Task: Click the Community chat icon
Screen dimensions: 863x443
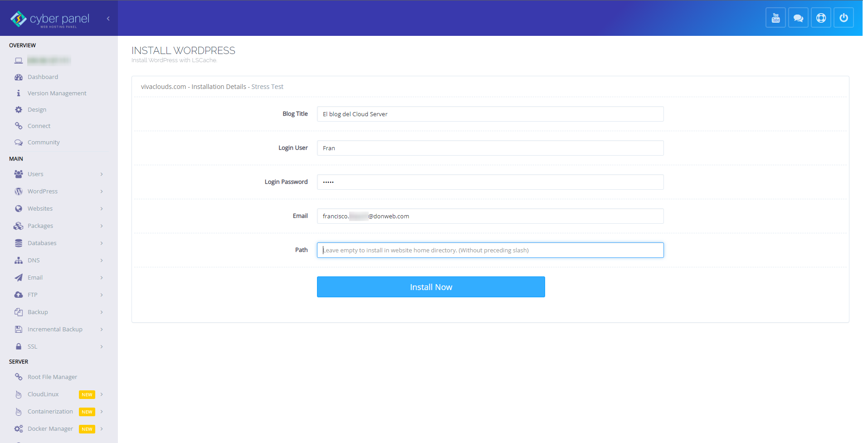Action: click(x=19, y=142)
